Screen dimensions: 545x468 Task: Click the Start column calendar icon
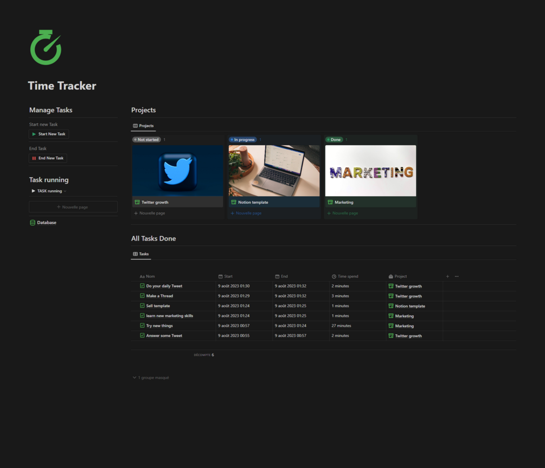(220, 276)
